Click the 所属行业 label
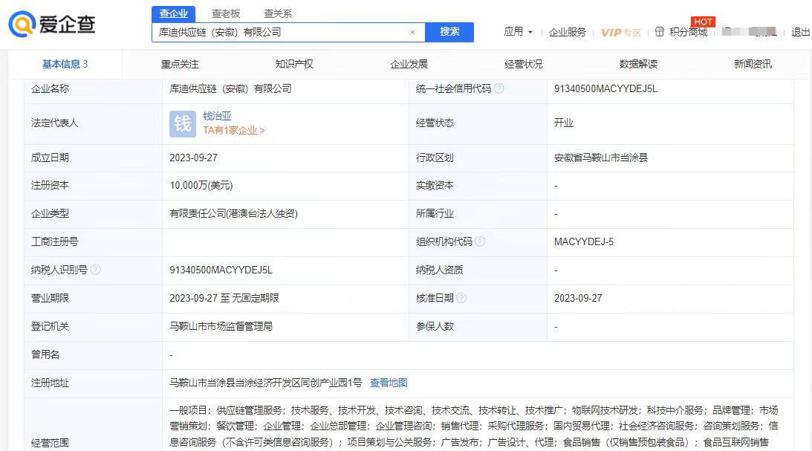The height and width of the screenshot is (451, 812). [x=435, y=213]
